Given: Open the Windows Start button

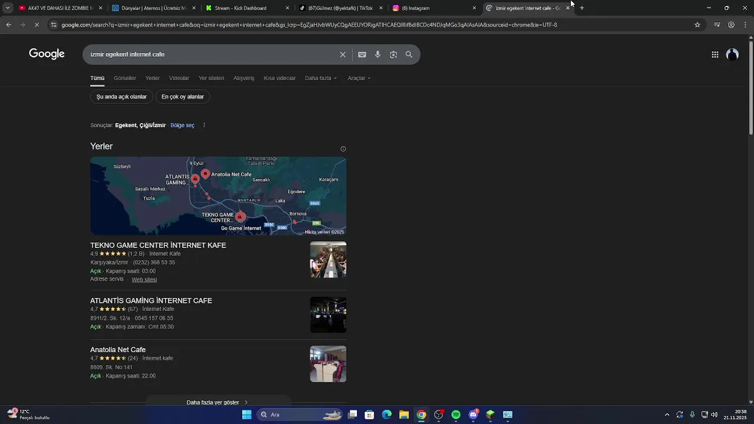Looking at the screenshot, I should [247, 415].
